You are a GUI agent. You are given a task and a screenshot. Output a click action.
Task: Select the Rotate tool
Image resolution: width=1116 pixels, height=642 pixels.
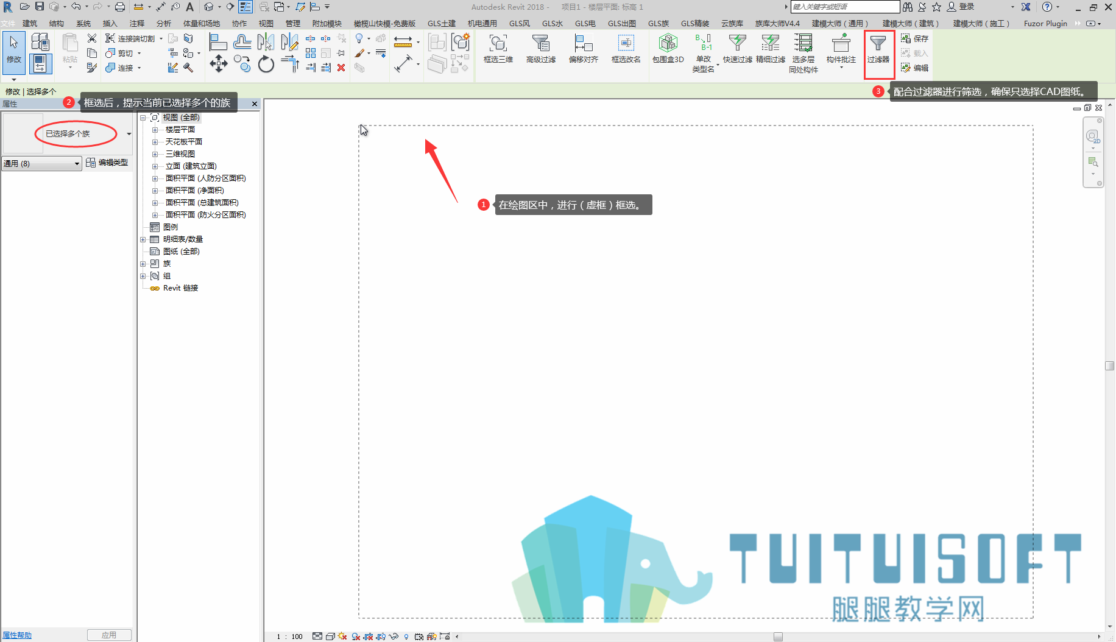click(266, 63)
